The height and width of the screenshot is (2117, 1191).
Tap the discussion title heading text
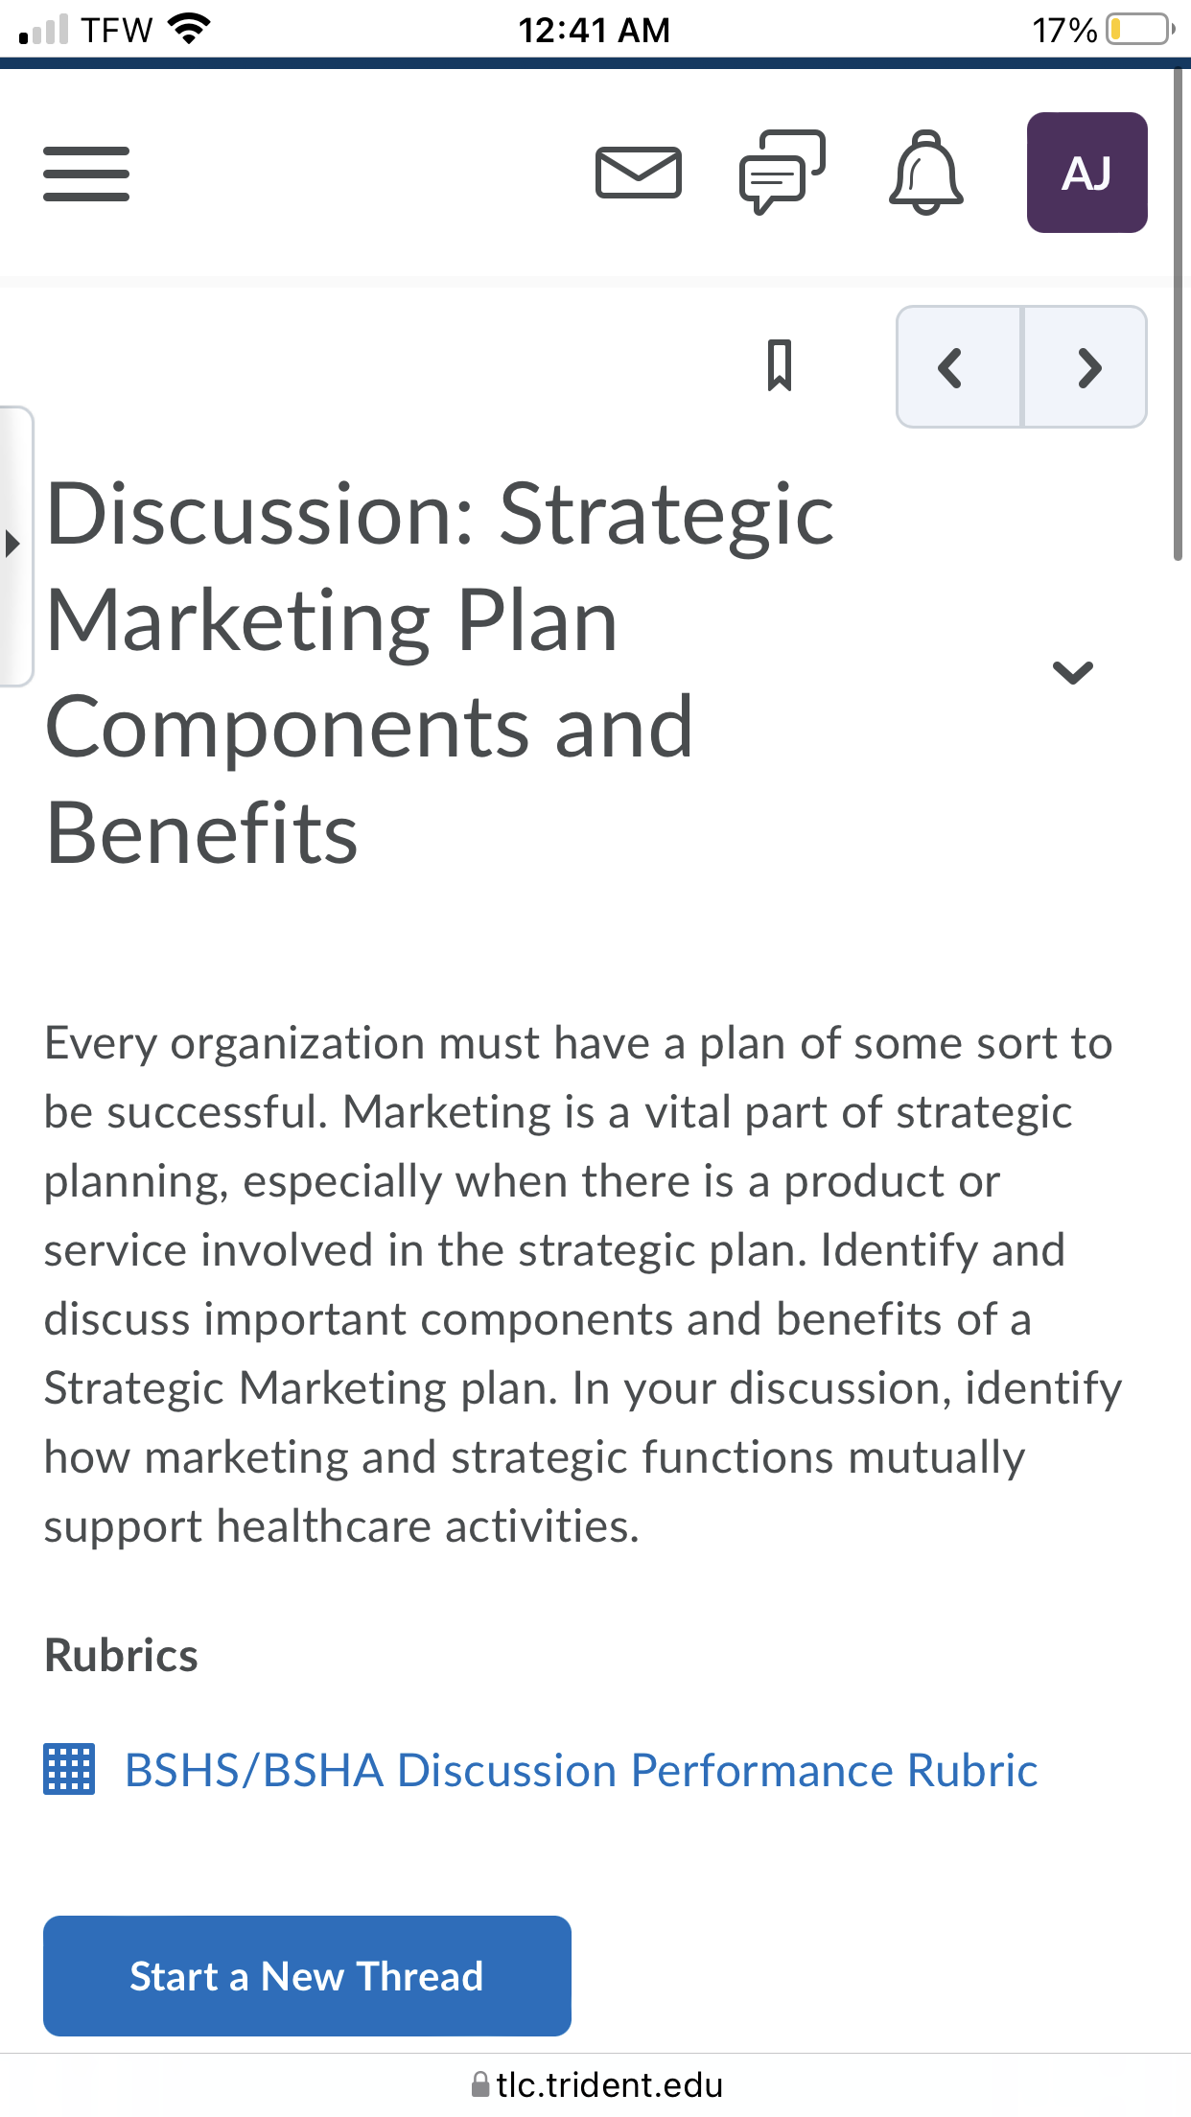tap(439, 673)
